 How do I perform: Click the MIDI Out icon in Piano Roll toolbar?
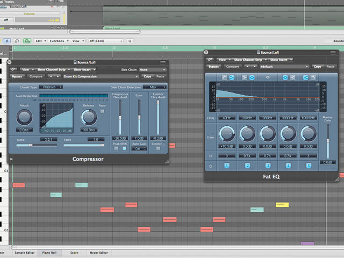click(27, 41)
